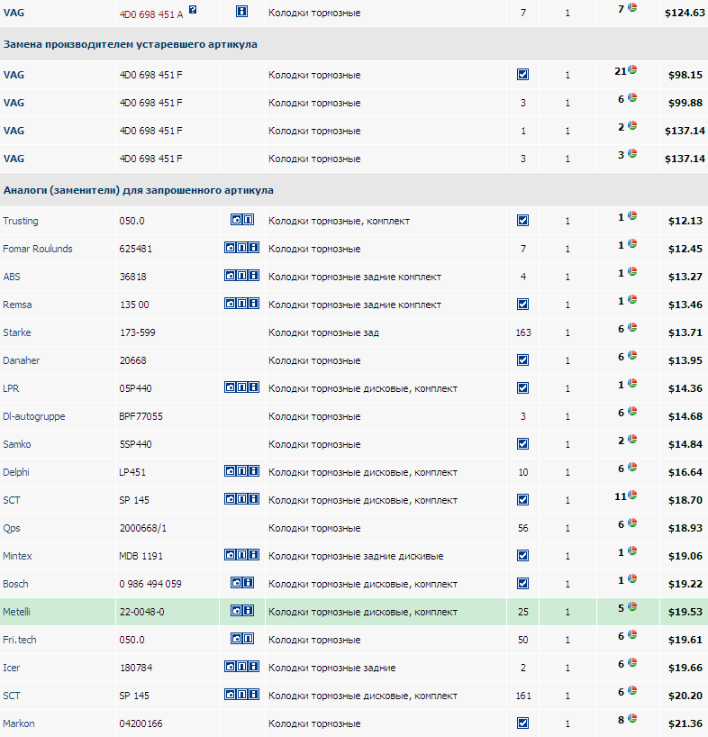
Task: Click pie chart icon in the Markon row
Action: [632, 718]
